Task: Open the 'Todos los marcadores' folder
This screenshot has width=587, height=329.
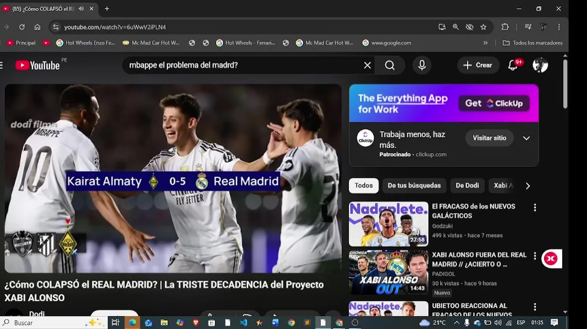Action: click(533, 43)
